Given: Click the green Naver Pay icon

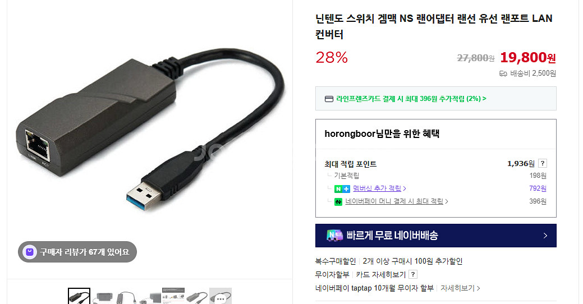Looking at the screenshot, I should tap(338, 202).
